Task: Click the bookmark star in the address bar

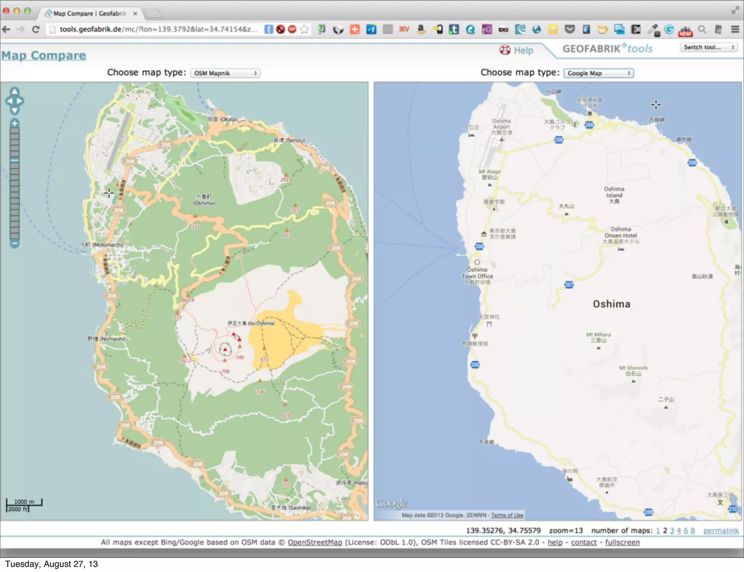Action: click(304, 29)
